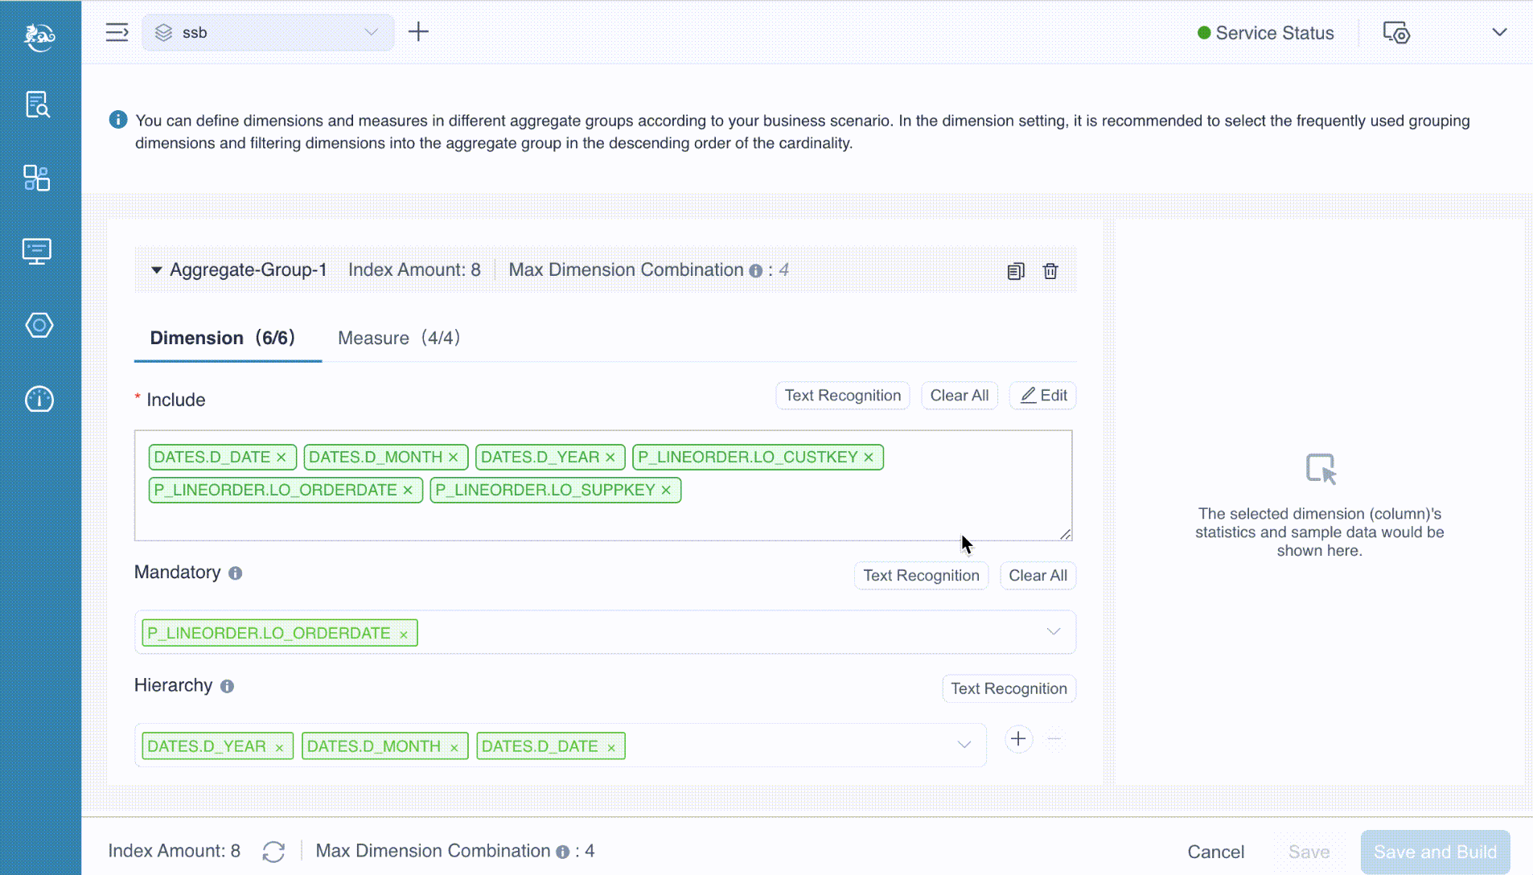Expand the Mandatory dimensions dropdown
The width and height of the screenshot is (1533, 875).
pos(1053,632)
